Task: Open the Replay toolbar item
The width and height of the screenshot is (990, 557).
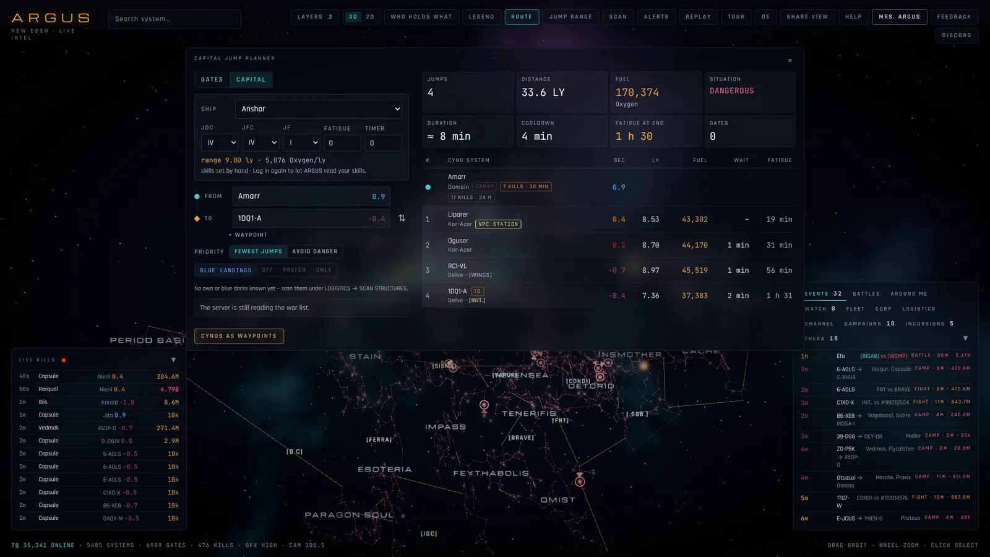Action: point(698,17)
